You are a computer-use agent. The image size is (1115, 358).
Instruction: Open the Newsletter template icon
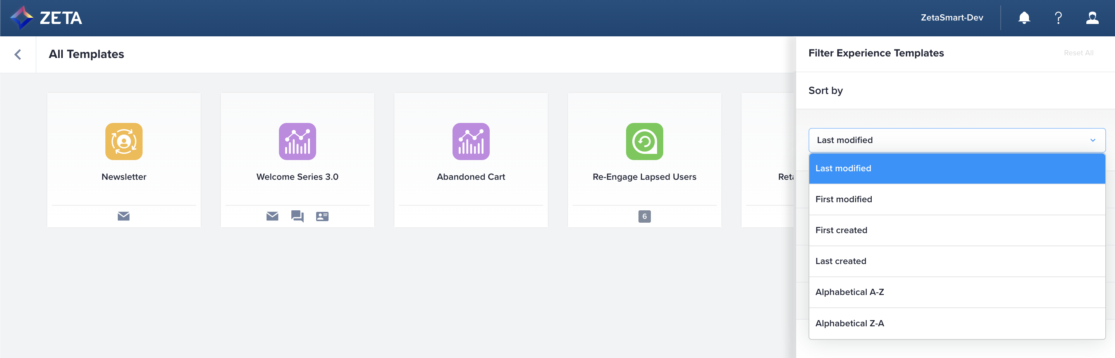[124, 141]
